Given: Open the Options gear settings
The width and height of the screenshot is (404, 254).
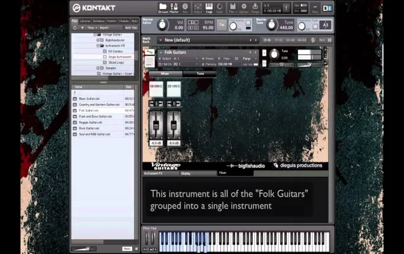Looking at the screenshot, I should [244, 8].
